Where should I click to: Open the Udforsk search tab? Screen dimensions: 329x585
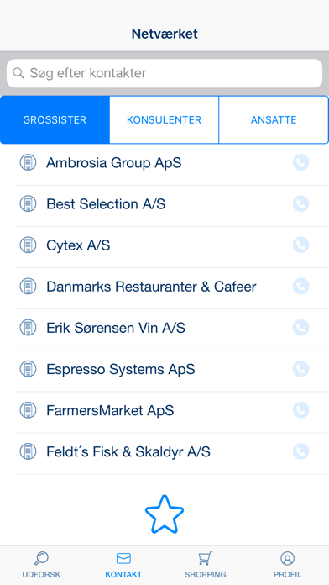[41, 565]
